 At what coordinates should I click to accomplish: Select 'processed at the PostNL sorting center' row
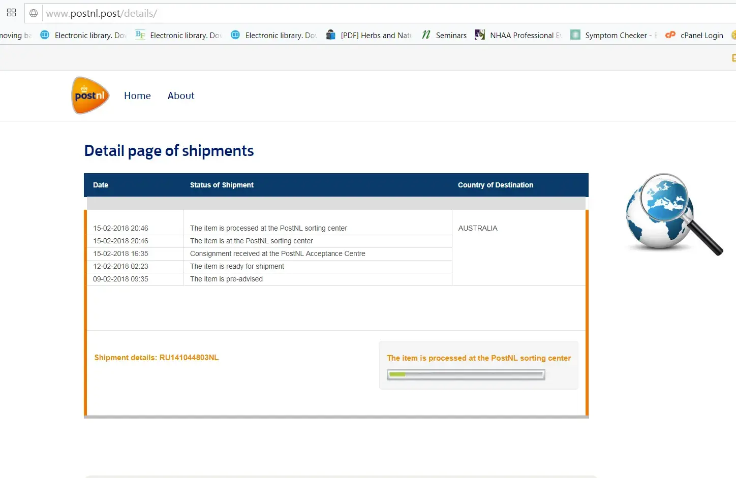click(269, 229)
